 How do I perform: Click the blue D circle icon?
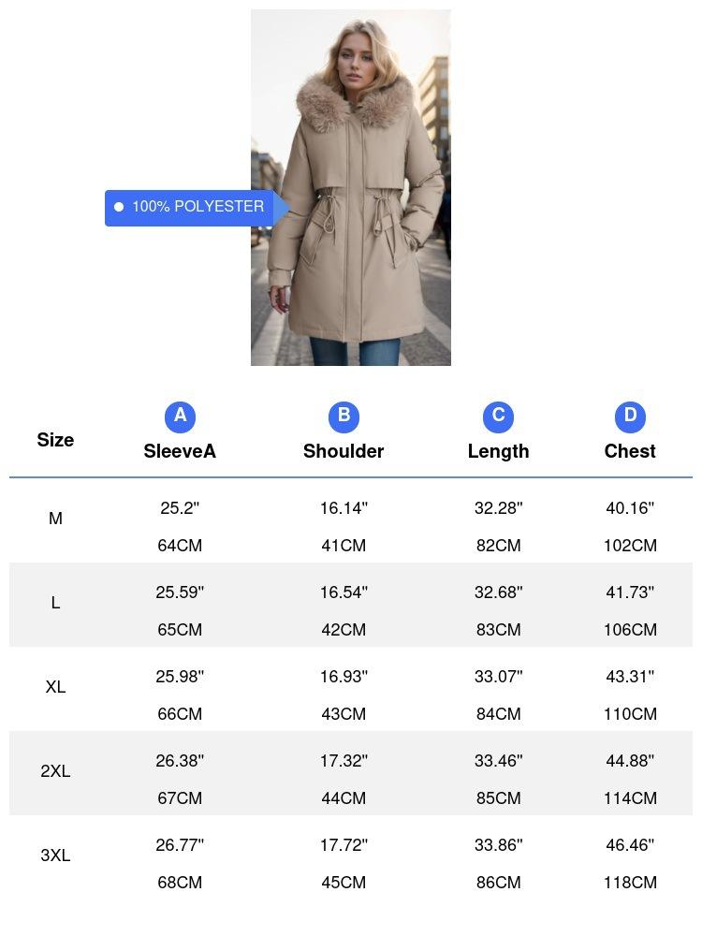click(x=630, y=417)
